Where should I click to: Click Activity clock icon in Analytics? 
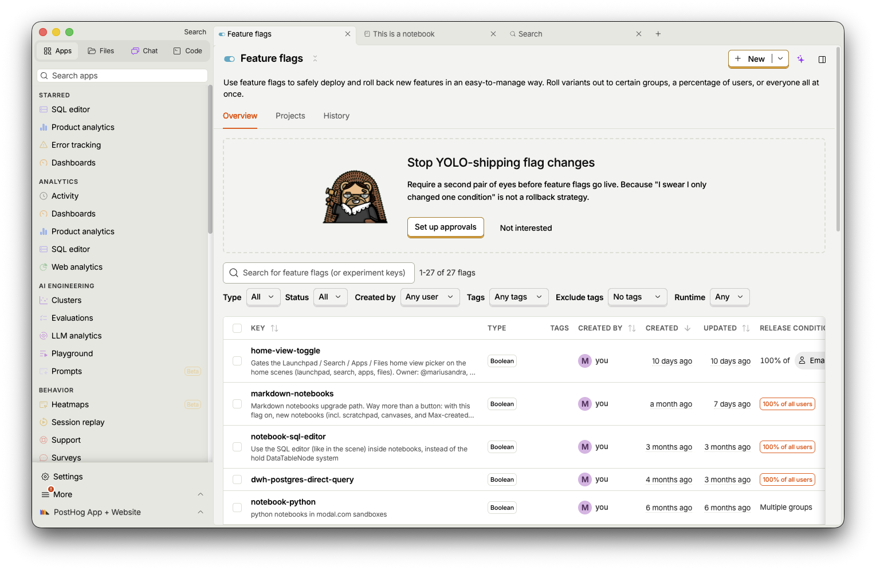point(44,196)
